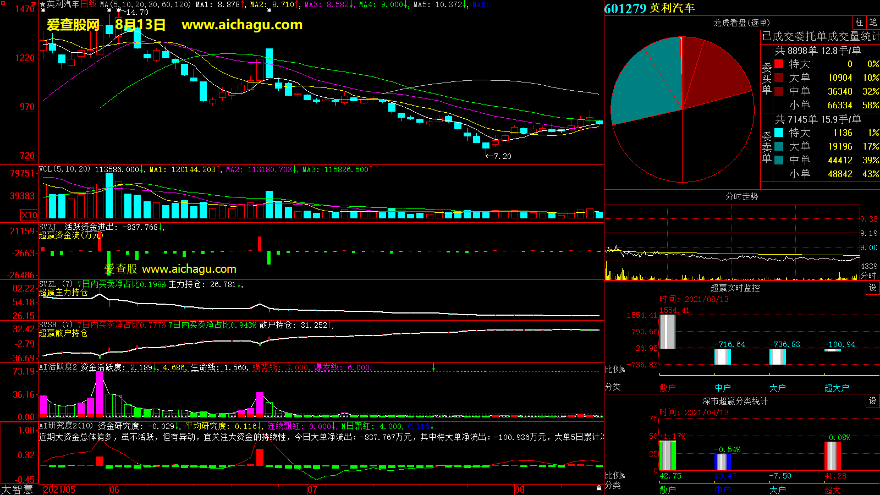Image resolution: width=880 pixels, height=495 pixels.
Task: Click the 14.70 high price marker
Action: pyautogui.click(x=136, y=12)
